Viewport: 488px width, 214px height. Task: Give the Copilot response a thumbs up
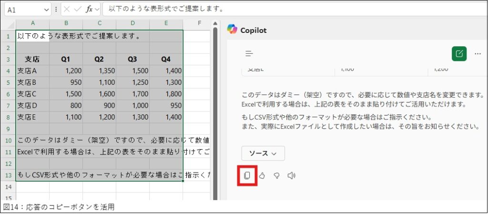click(262, 175)
